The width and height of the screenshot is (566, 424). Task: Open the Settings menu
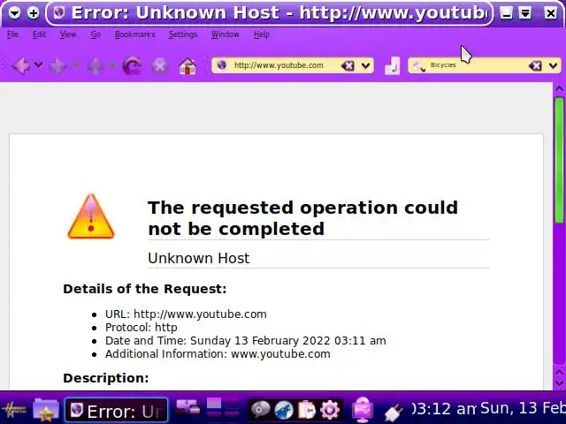[x=183, y=34]
